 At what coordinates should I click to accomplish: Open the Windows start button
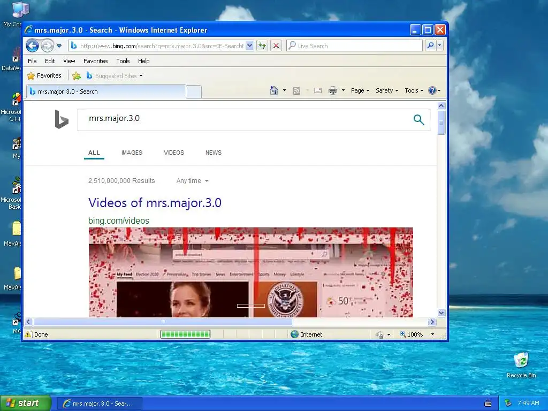point(26,404)
